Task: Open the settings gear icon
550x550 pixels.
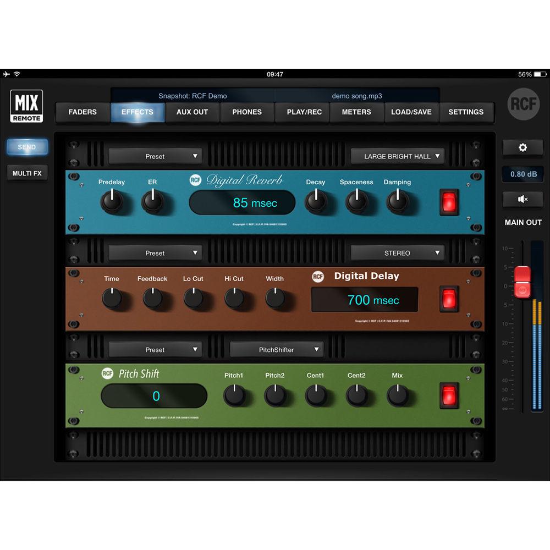Action: point(522,147)
